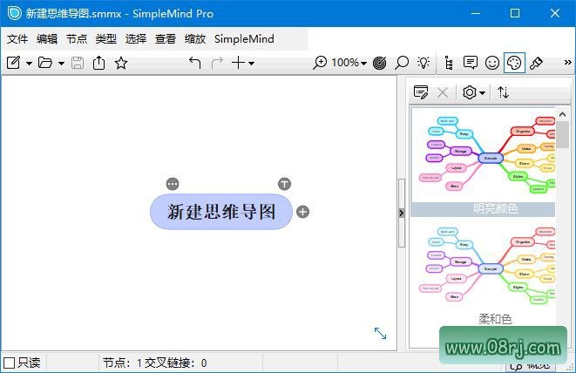Add child node with plus handle
This screenshot has width=576, height=373.
[302, 212]
